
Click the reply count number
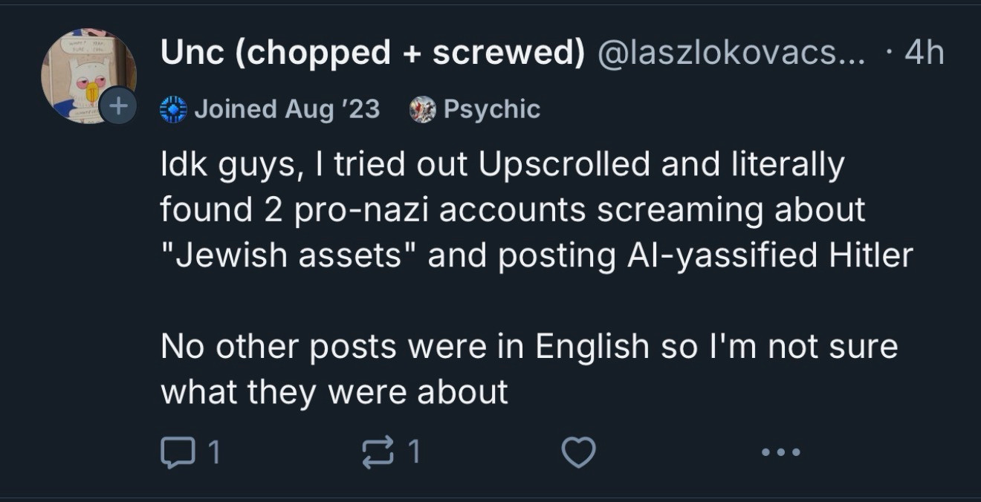pyautogui.click(x=213, y=452)
